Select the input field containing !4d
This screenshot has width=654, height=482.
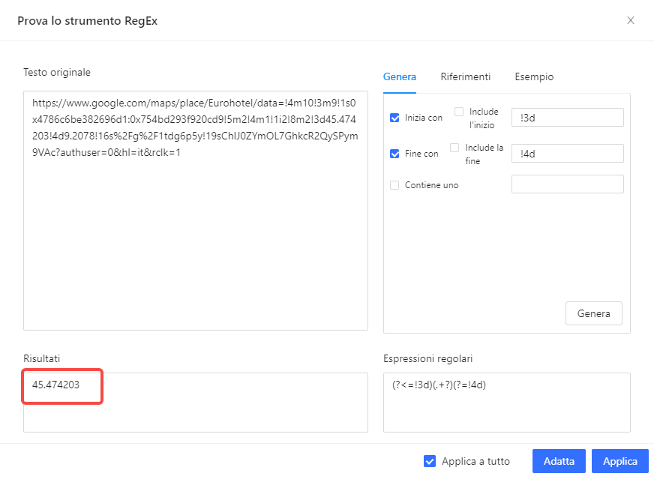click(567, 153)
